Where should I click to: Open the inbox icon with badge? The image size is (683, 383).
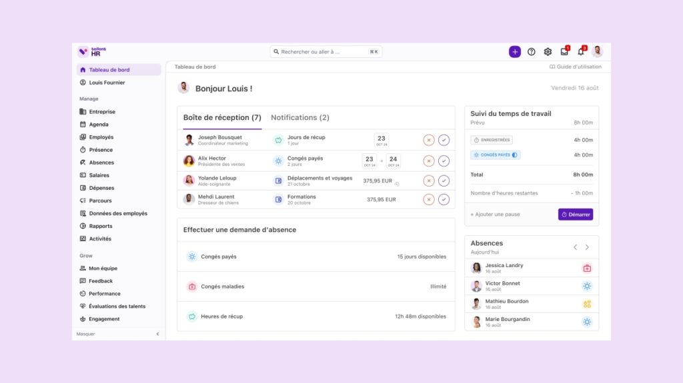click(564, 52)
